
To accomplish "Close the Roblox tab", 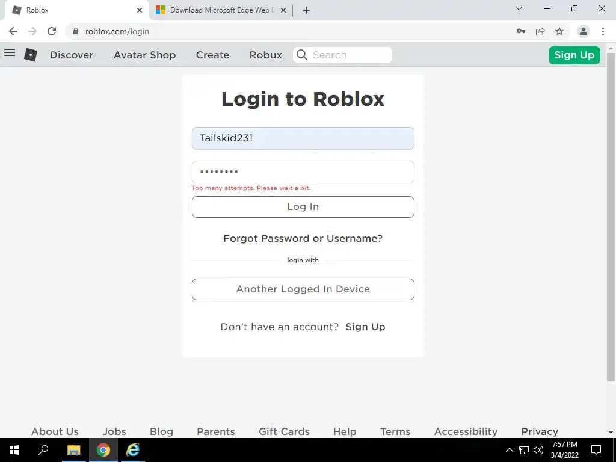I will [140, 10].
